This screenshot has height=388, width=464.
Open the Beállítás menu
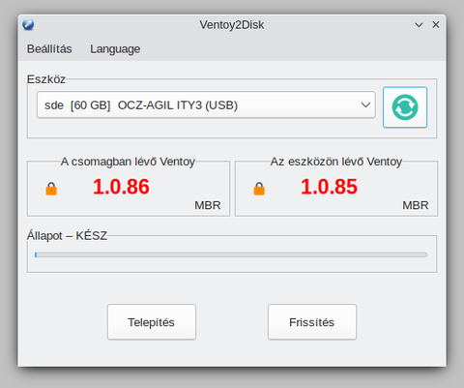(49, 49)
